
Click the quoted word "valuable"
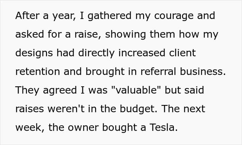click(136, 90)
